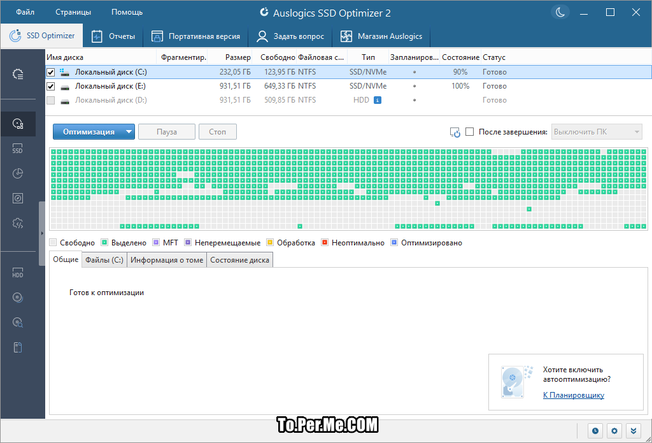The width and height of the screenshot is (652, 443).
Task: Open the pie chart sidebar tool
Action: [18, 173]
